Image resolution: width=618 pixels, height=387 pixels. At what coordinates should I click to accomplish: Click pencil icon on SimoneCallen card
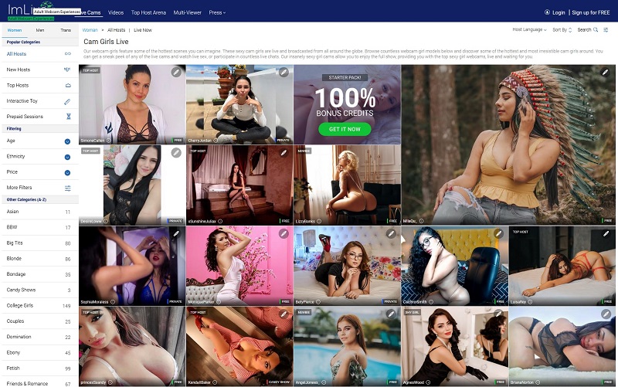pyautogui.click(x=176, y=72)
